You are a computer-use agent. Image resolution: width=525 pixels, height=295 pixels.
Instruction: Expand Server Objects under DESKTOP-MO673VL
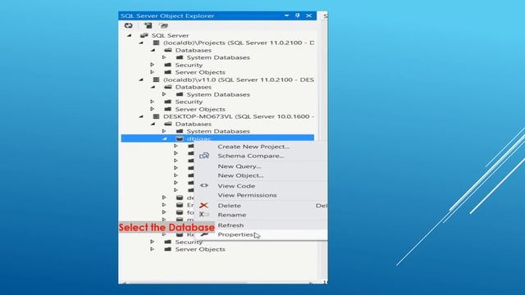tap(153, 249)
